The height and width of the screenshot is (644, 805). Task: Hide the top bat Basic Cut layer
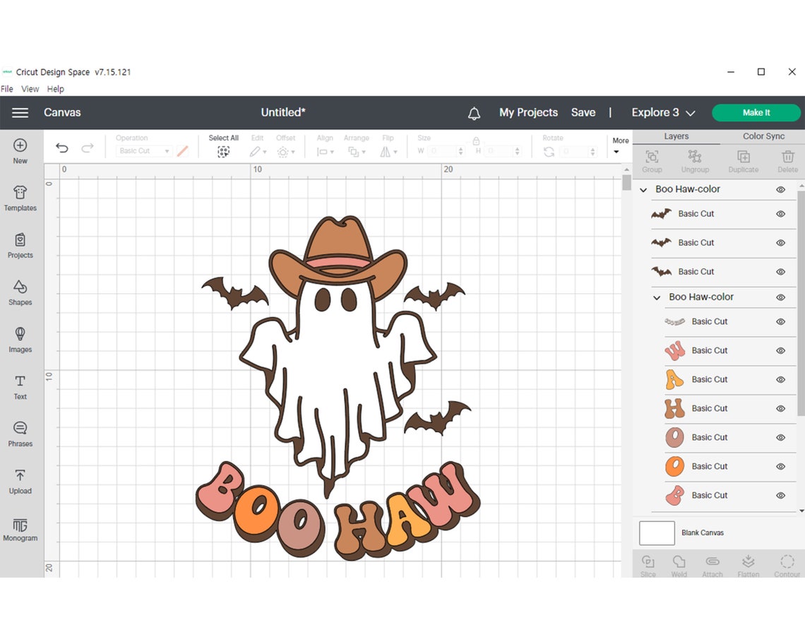[780, 213]
